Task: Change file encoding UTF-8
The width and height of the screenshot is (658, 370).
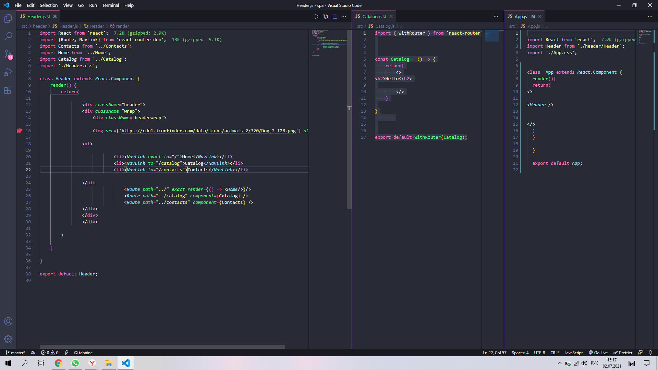Action: tap(539, 353)
